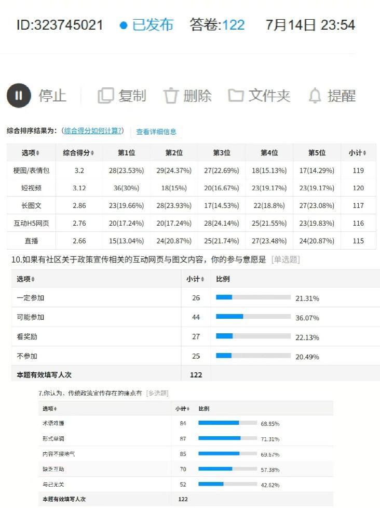The height and width of the screenshot is (508, 380).
Task: Click the copy (复制) icon
Action: click(106, 96)
